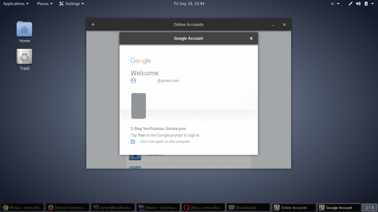Viewport: 378px width, 212px height.
Task: Click the 1 / 3 workspace switcher
Action: click(369, 207)
